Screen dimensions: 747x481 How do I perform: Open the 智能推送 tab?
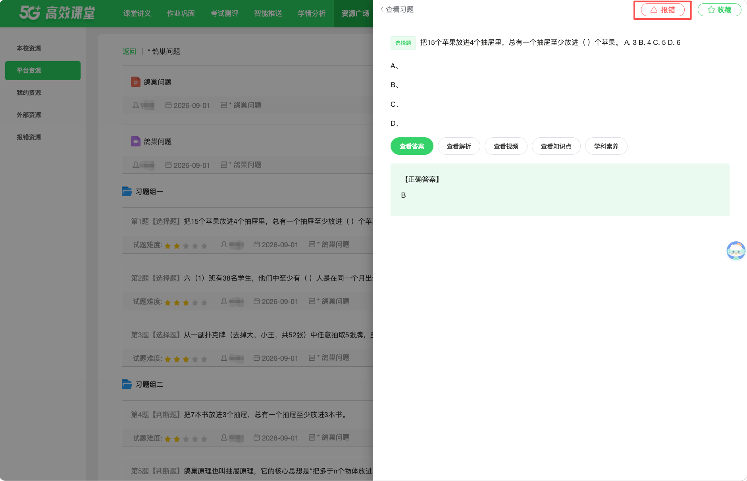click(x=268, y=13)
